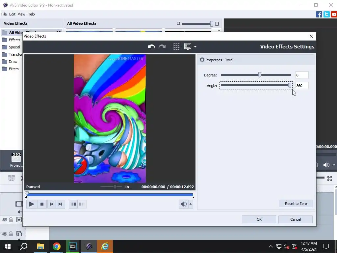Mute the preview with speaker icon
Viewport: 337px width, 253px height.
click(x=183, y=204)
